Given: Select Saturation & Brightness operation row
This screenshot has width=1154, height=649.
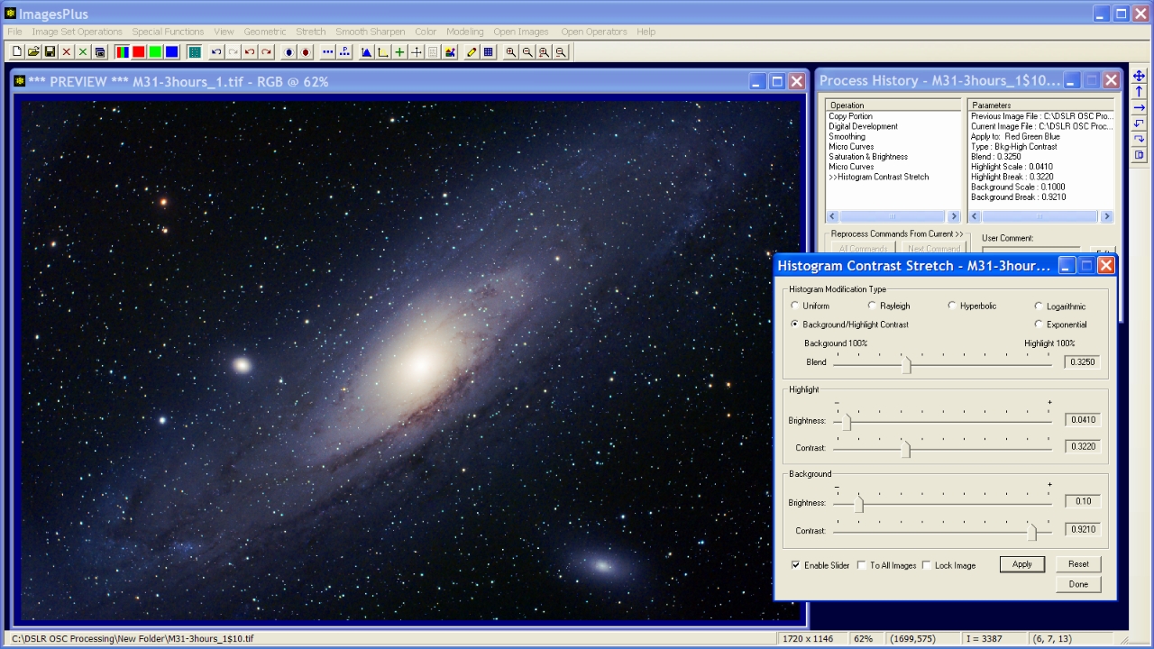Looking at the screenshot, I should click(x=868, y=157).
